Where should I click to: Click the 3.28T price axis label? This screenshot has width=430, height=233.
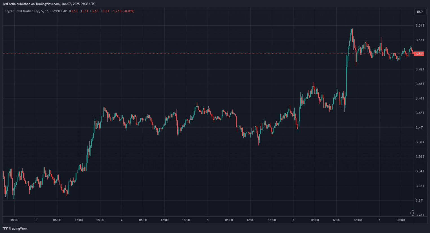420,215
